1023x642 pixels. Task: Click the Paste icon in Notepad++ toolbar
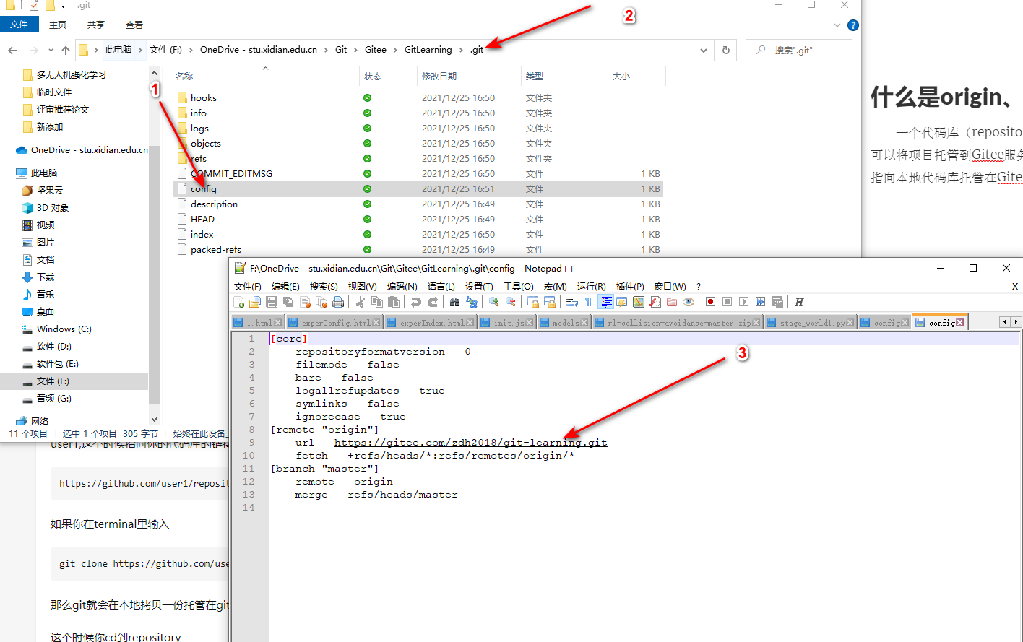click(x=394, y=302)
